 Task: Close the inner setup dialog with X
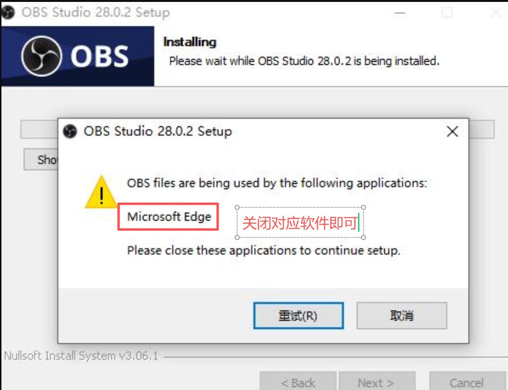point(452,131)
